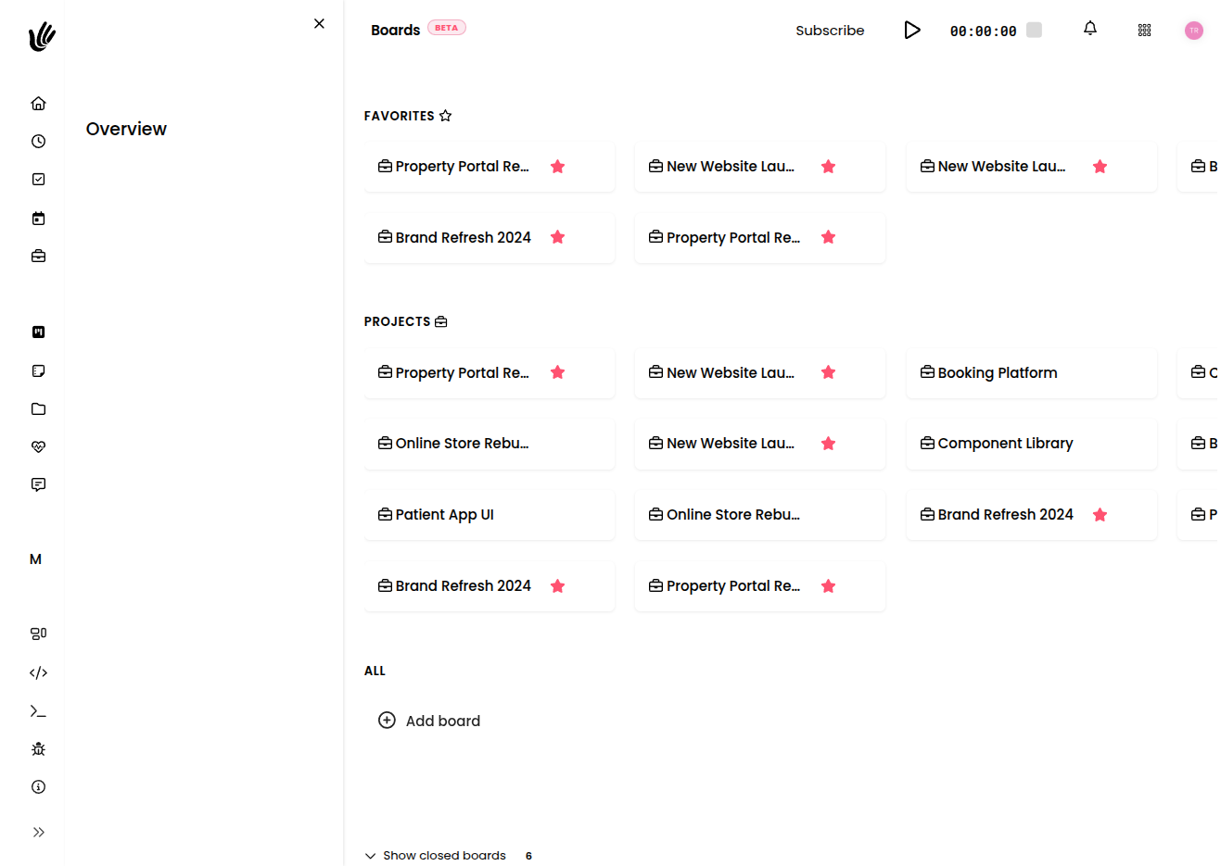Screen dimensions: 1221x866
Task: Open the briefcase projects sidebar icon
Action: pyautogui.click(x=38, y=257)
